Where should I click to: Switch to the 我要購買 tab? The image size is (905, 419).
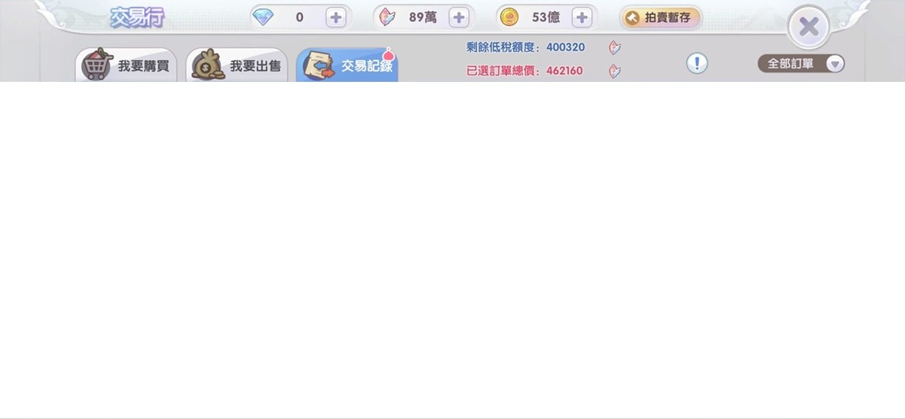[x=126, y=66]
